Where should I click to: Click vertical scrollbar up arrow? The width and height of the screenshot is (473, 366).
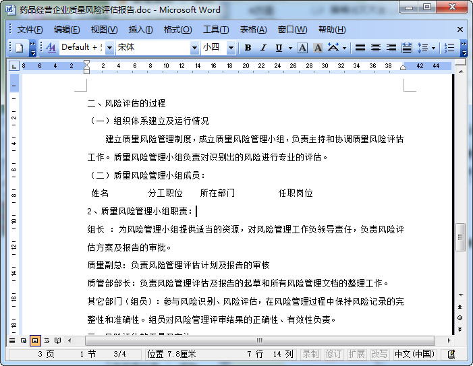point(461,71)
